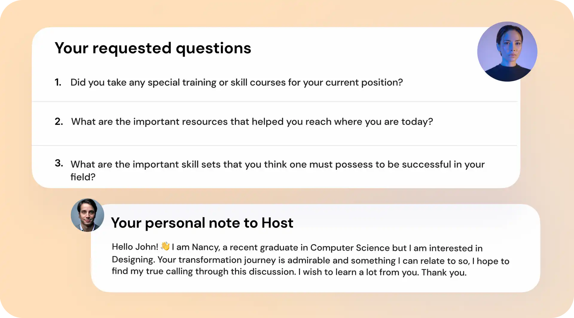Click the word 'field?' in question three
574x318 pixels.
point(83,177)
